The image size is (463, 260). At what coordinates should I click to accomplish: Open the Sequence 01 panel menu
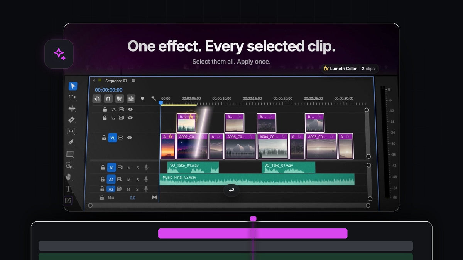coord(133,81)
